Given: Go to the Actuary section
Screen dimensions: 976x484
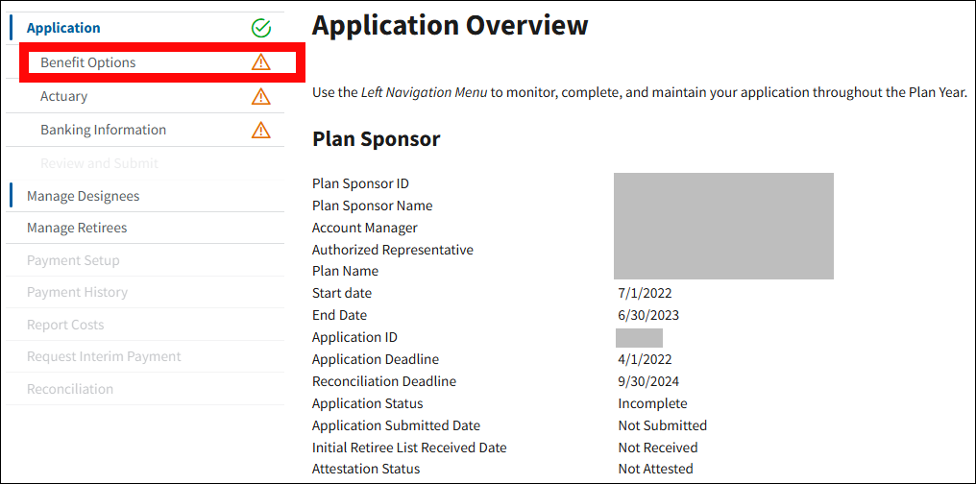Looking at the screenshot, I should tap(63, 96).
